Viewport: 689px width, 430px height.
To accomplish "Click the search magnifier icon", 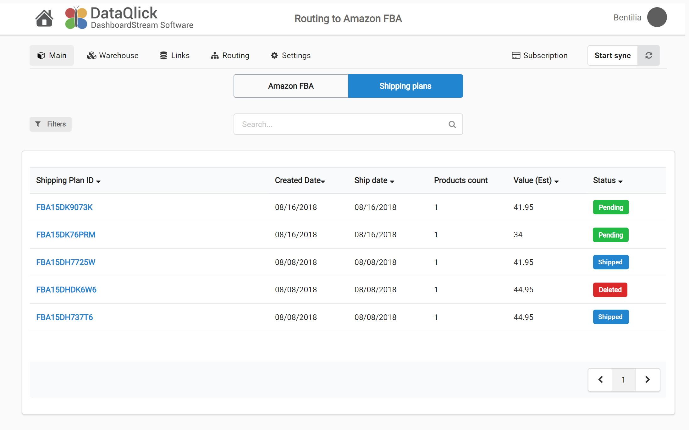I will [x=452, y=124].
